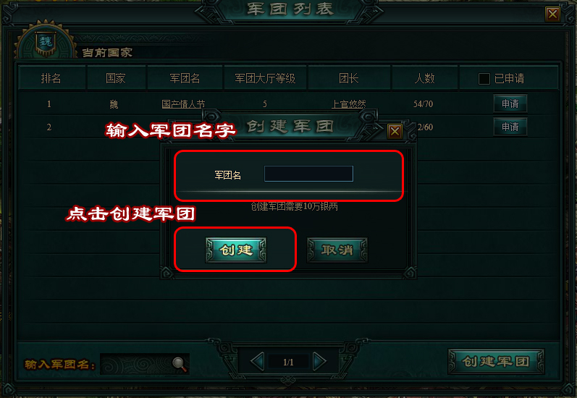
Task: Open the leader link 上官悠然
Action: point(348,104)
